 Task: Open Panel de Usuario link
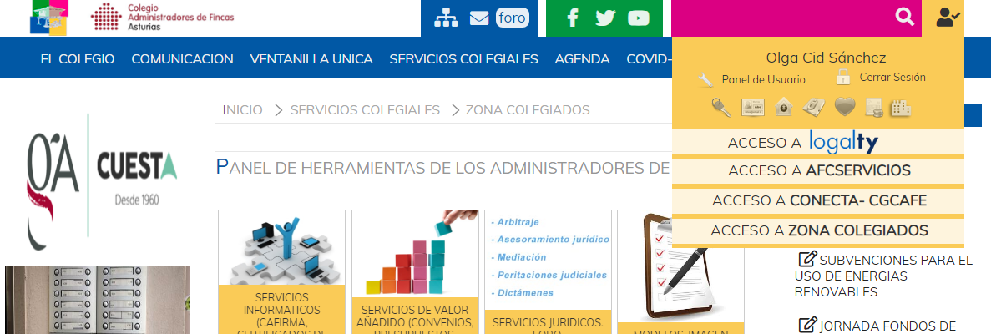[x=763, y=79]
